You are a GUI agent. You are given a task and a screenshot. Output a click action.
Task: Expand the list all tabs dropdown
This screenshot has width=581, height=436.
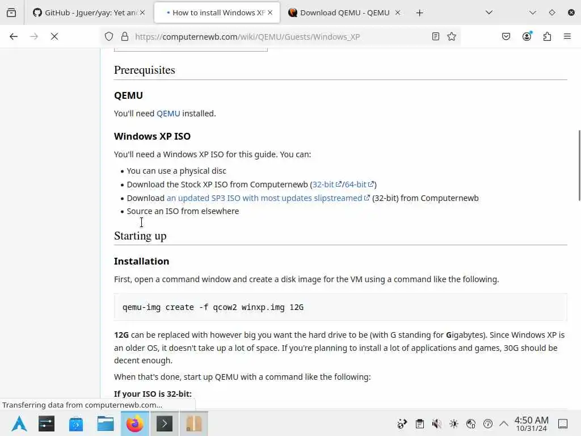(x=489, y=12)
